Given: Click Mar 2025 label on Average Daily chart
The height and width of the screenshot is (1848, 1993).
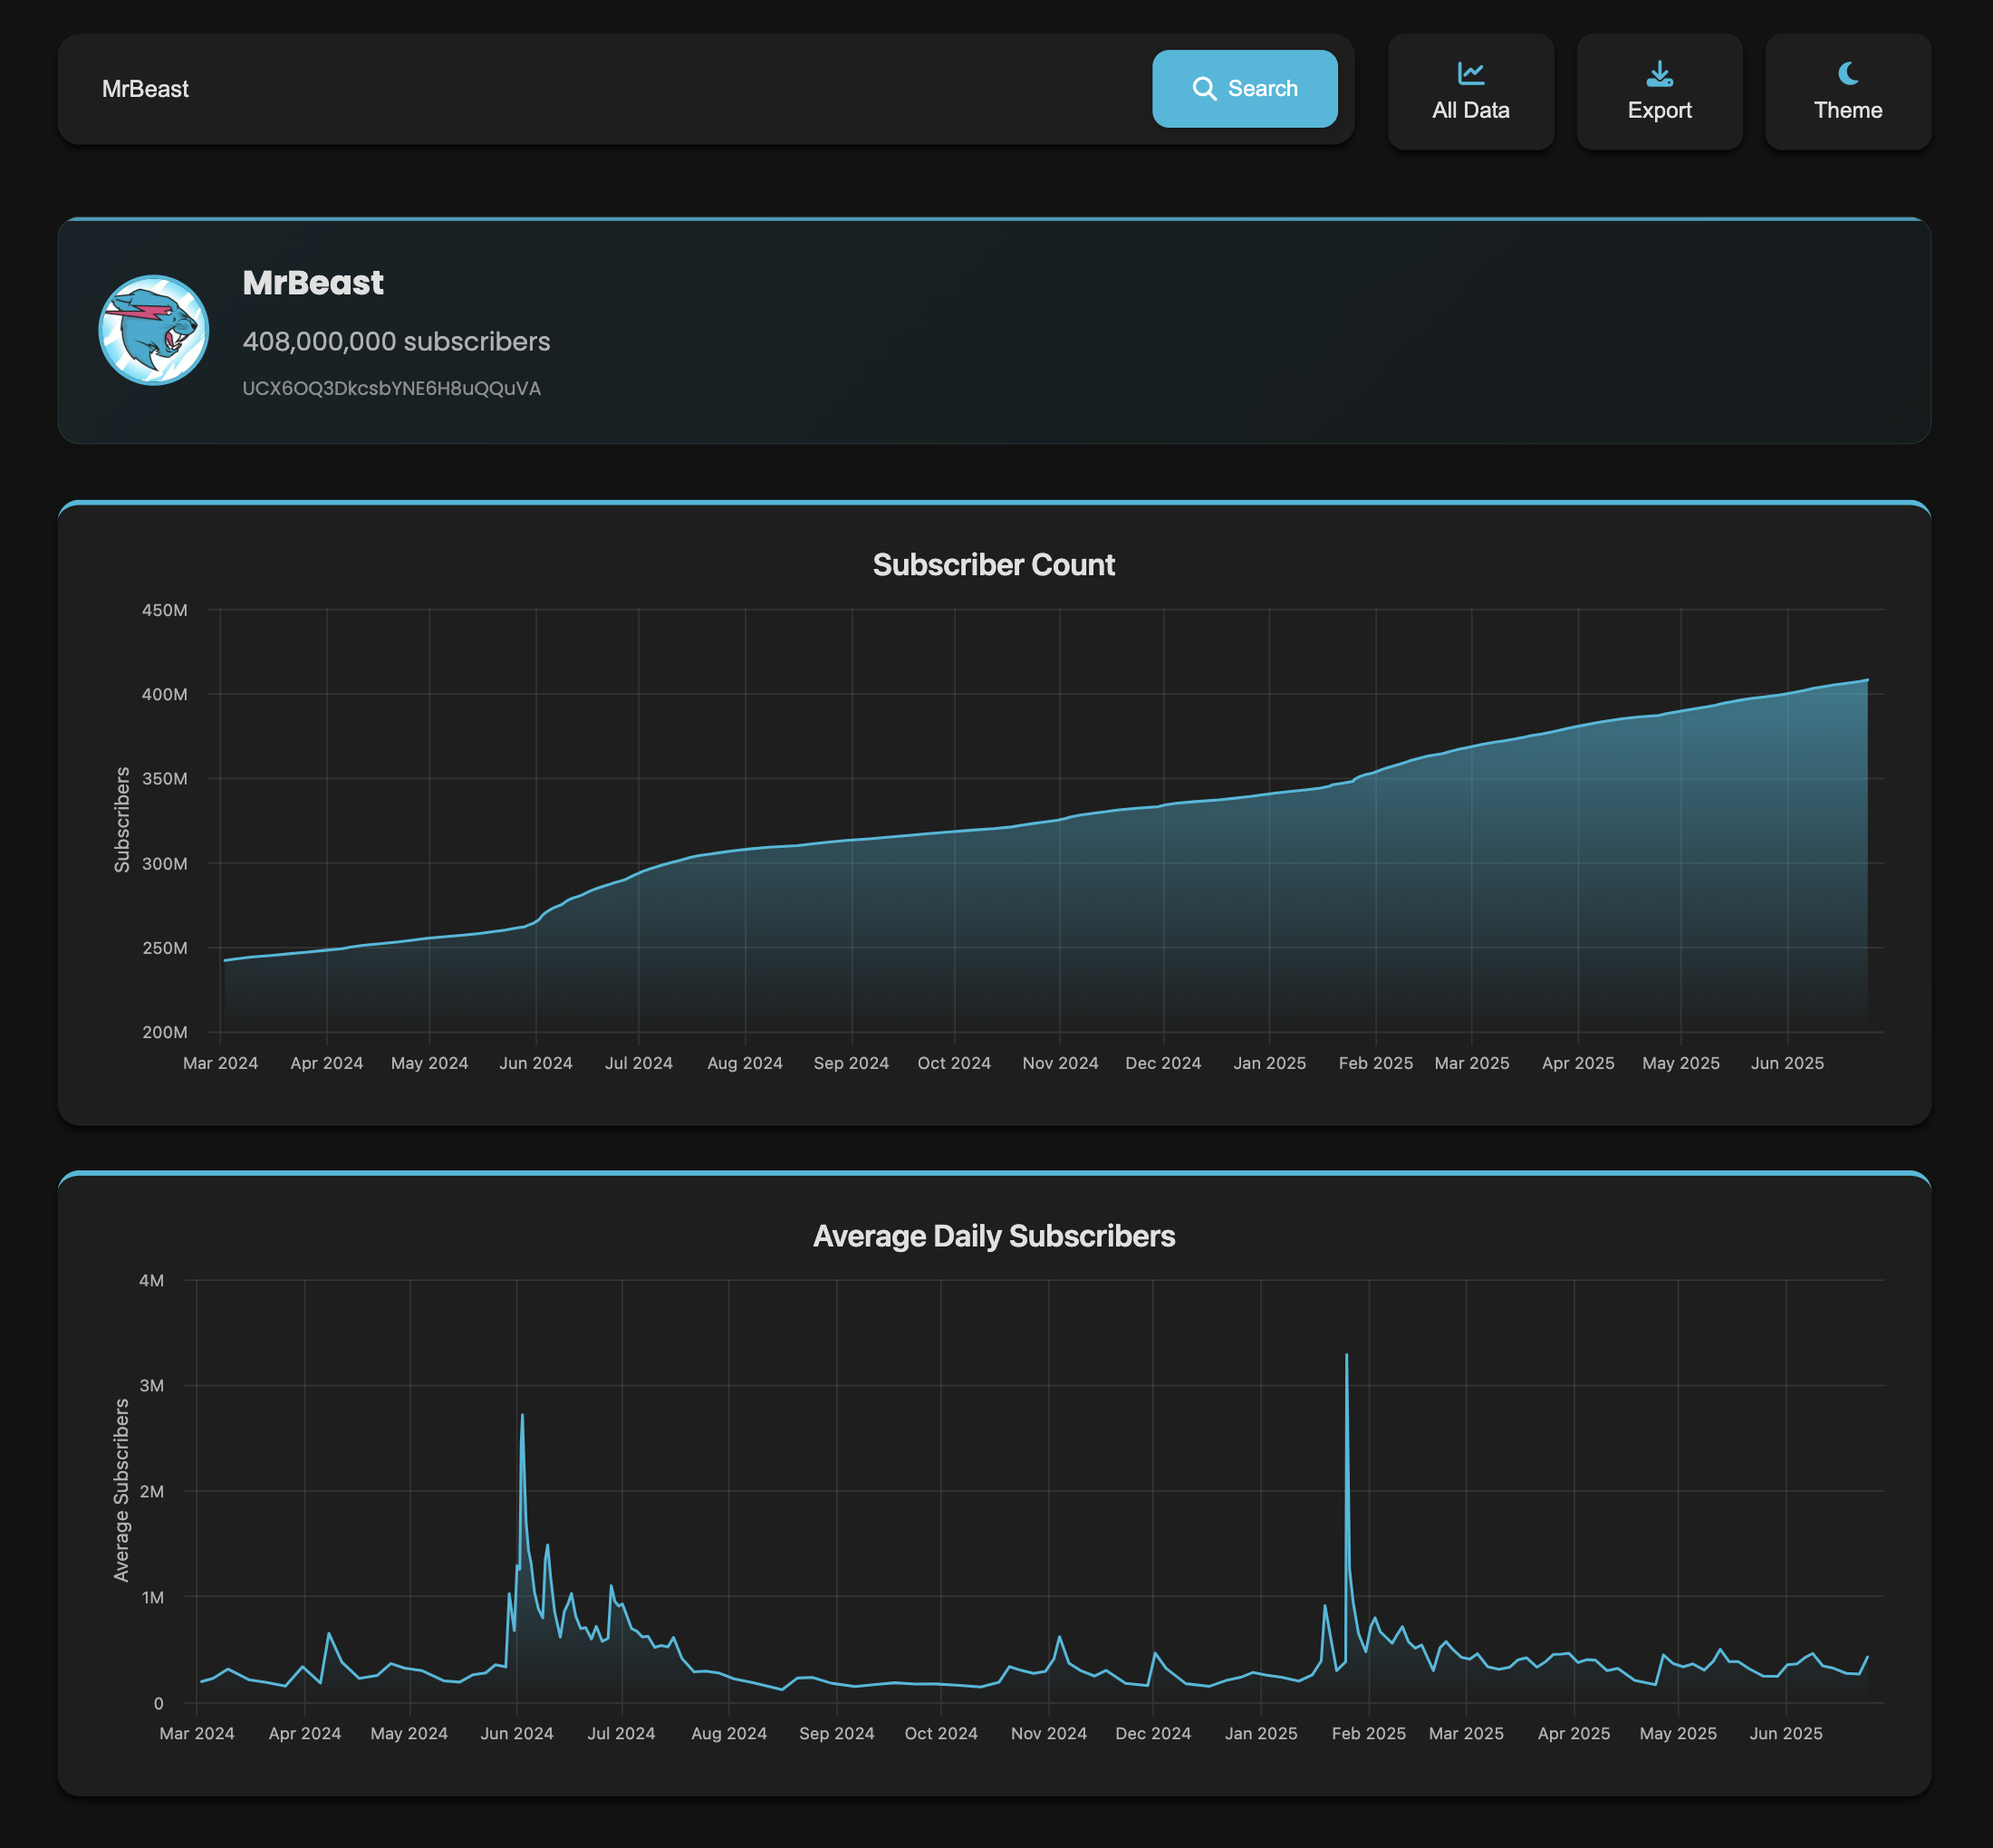Looking at the screenshot, I should (x=1466, y=1734).
